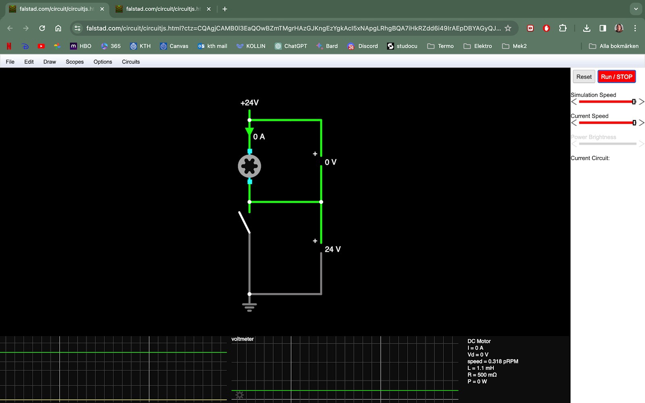The height and width of the screenshot is (403, 645).
Task: Click the DC motor component icon
Action: tap(250, 166)
